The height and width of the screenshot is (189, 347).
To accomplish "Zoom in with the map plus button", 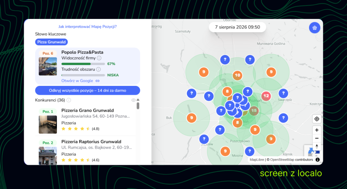I will tap(317, 130).
